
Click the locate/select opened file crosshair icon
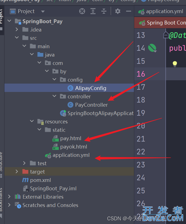click(x=82, y=11)
